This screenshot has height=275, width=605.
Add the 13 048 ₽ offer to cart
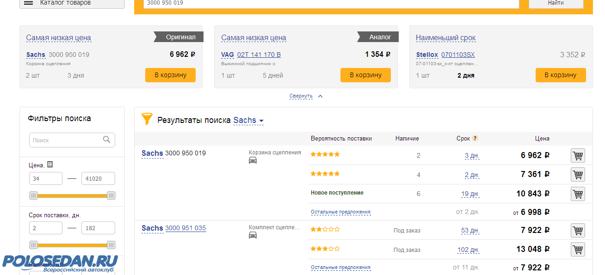click(578, 249)
